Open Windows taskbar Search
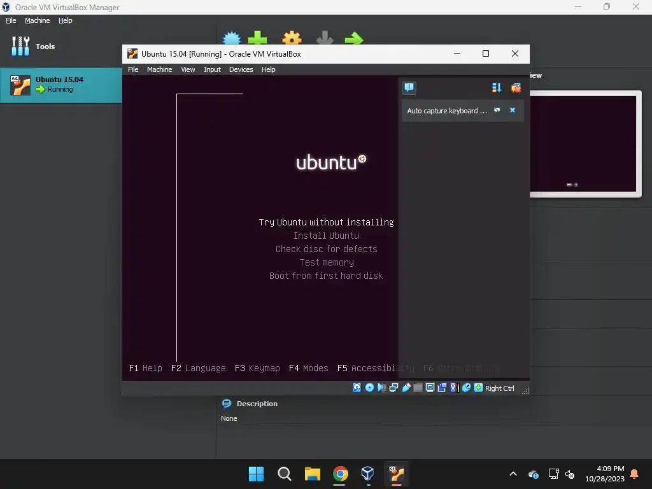This screenshot has height=489, width=652. click(x=285, y=474)
